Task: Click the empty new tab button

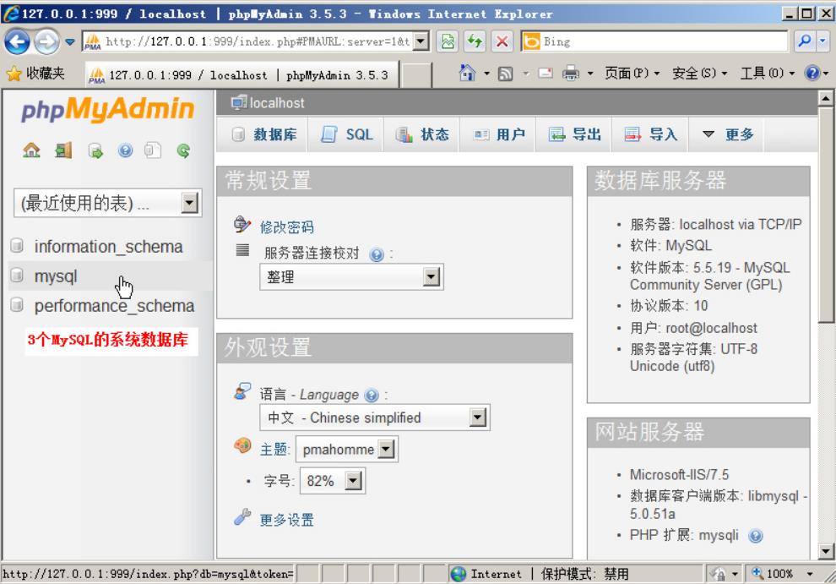Action: pyautogui.click(x=415, y=74)
